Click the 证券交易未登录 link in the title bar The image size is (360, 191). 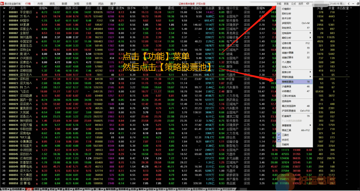pyautogui.click(x=186, y=4)
